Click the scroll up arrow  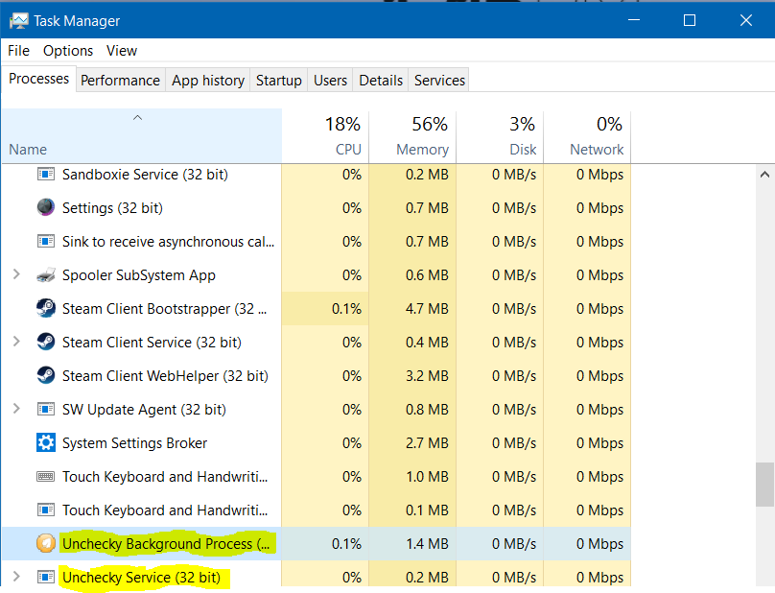tap(764, 175)
